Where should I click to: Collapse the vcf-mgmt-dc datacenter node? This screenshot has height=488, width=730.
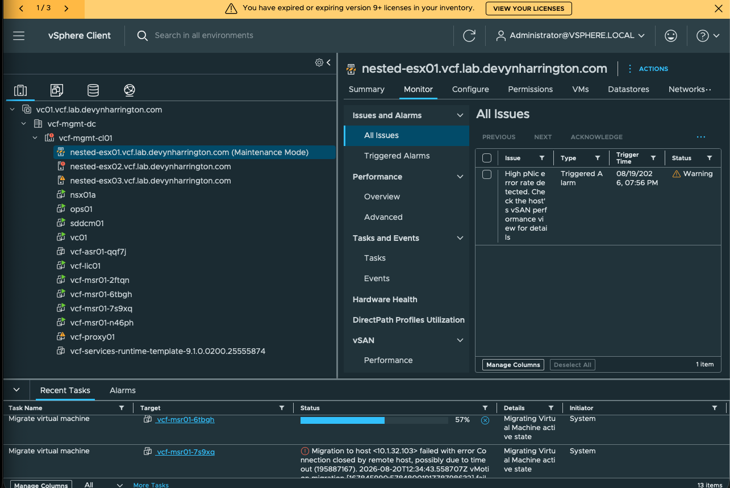[24, 124]
